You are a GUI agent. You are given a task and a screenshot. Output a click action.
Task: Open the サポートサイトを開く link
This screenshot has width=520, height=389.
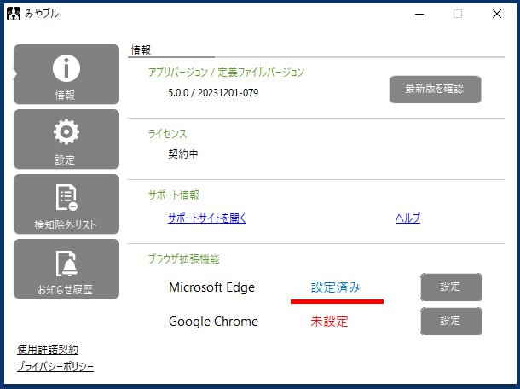207,218
